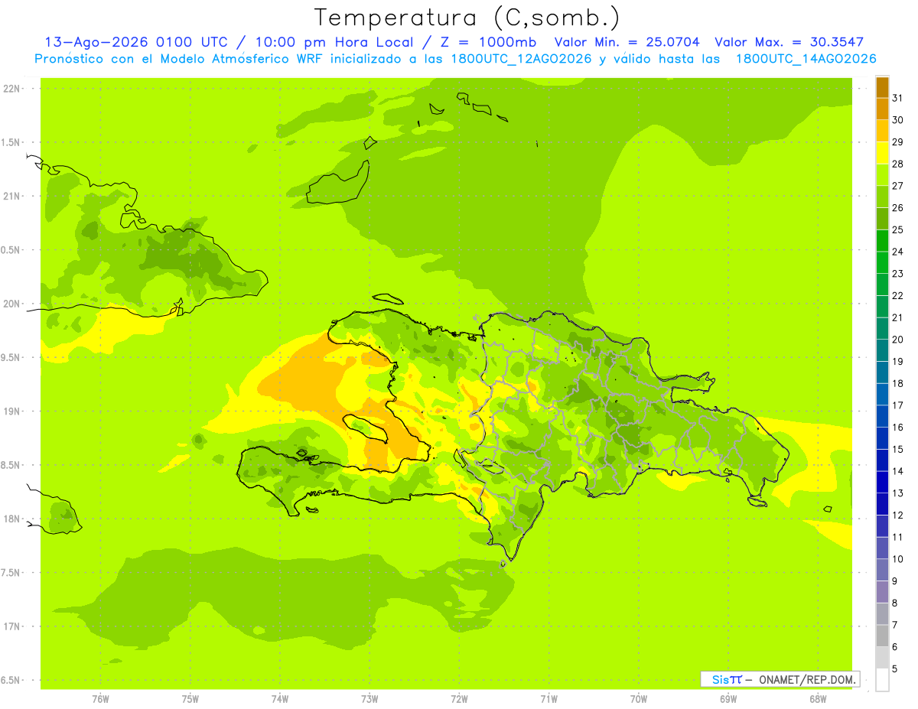Click the '19N' latitude label
918x709 pixels.
point(12,411)
